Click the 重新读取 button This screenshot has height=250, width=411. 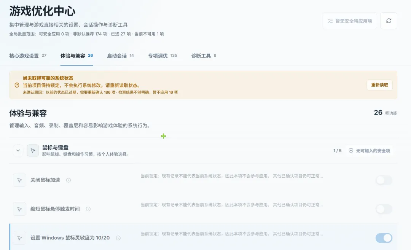point(379,85)
